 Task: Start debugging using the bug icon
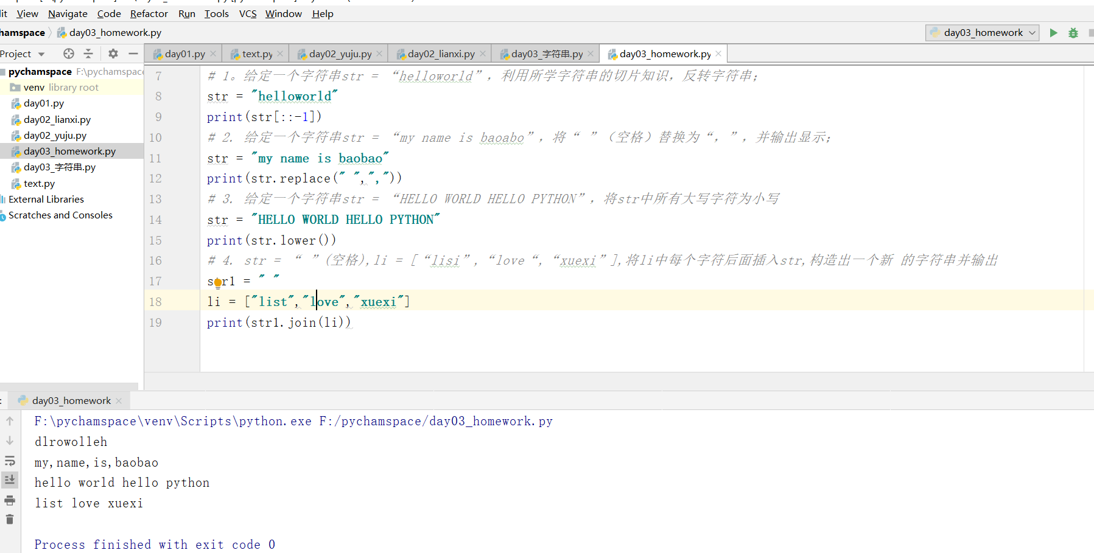[1073, 33]
